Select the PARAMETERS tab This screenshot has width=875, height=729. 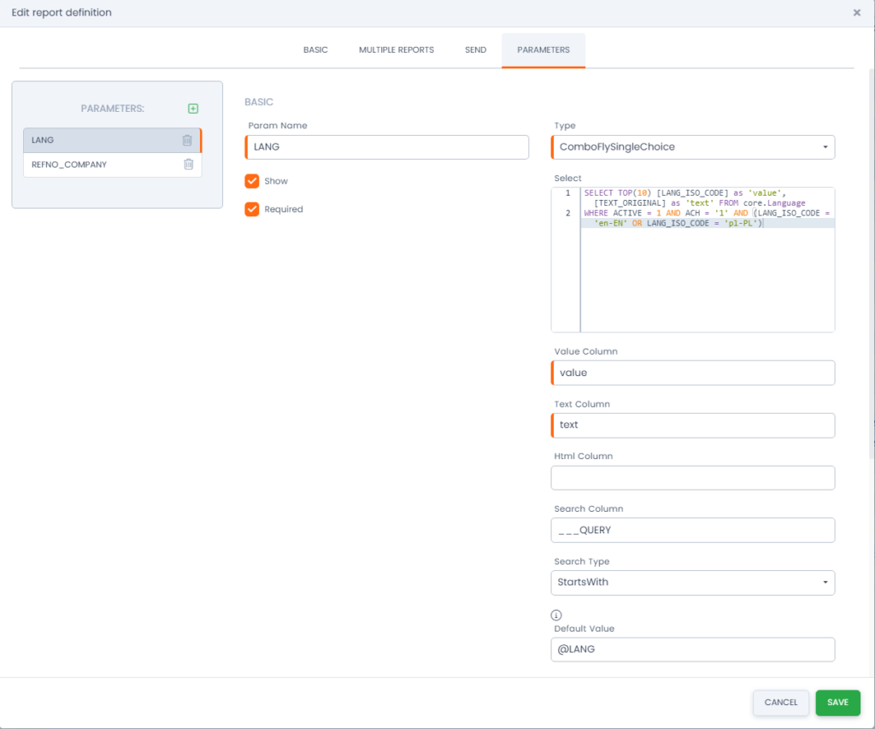coord(543,50)
